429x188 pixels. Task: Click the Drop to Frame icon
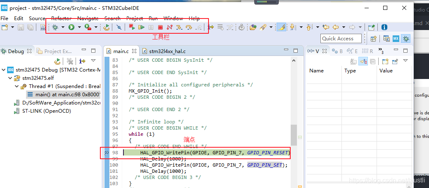click(221, 27)
